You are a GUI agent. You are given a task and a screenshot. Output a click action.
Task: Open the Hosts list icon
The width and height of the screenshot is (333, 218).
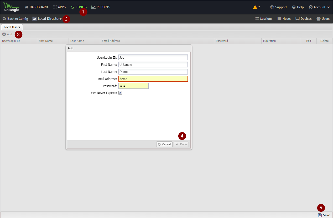coord(279,19)
